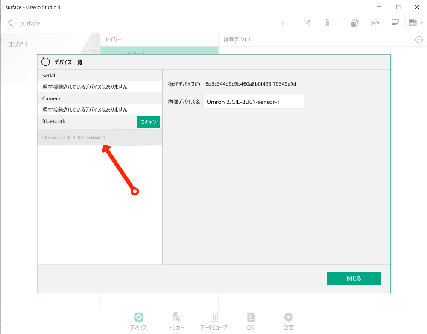Open the 設定 tab
Screen dimensions: 427x334
(x=288, y=321)
